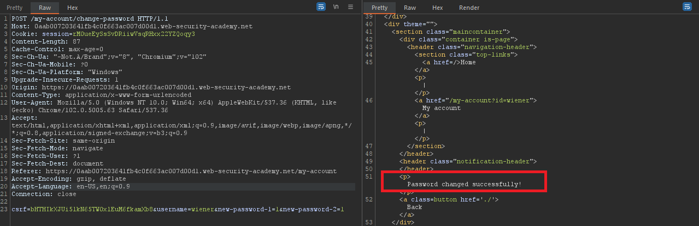
Task: Click the a href=/>Home line in response
Action: tap(449, 62)
